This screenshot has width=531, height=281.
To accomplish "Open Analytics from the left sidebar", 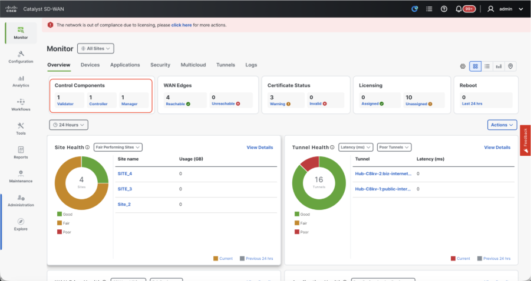I will 21,81.
